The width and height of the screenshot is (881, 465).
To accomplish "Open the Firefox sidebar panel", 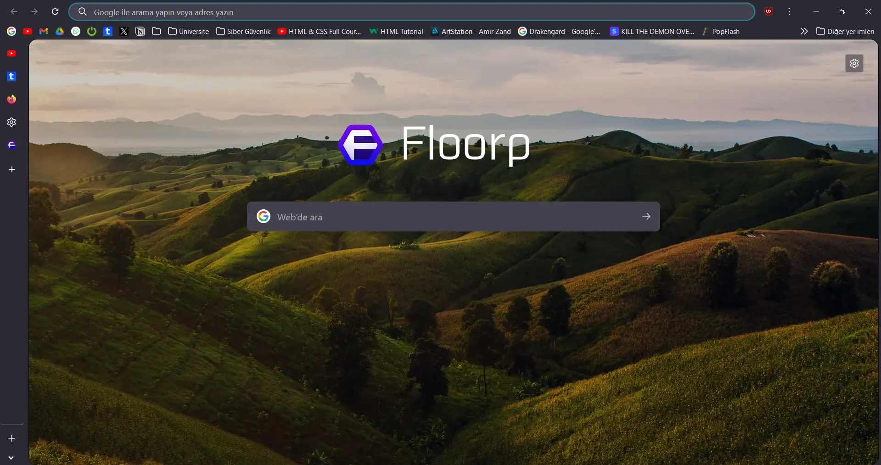I will (x=12, y=99).
